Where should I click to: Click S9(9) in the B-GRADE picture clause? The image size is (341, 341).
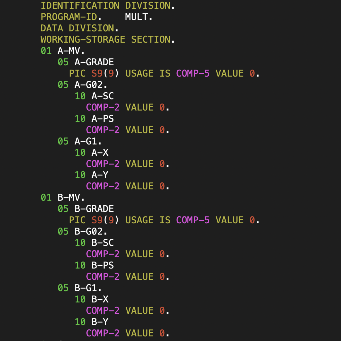pos(105,220)
